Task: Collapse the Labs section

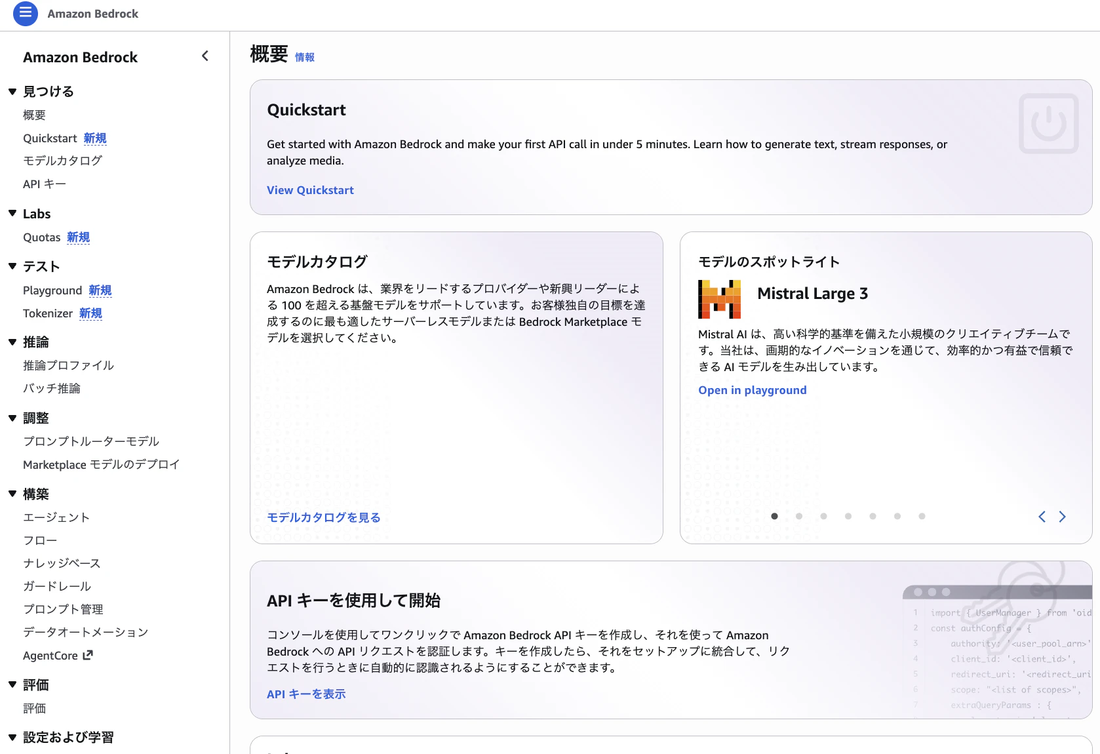Action: click(12, 214)
